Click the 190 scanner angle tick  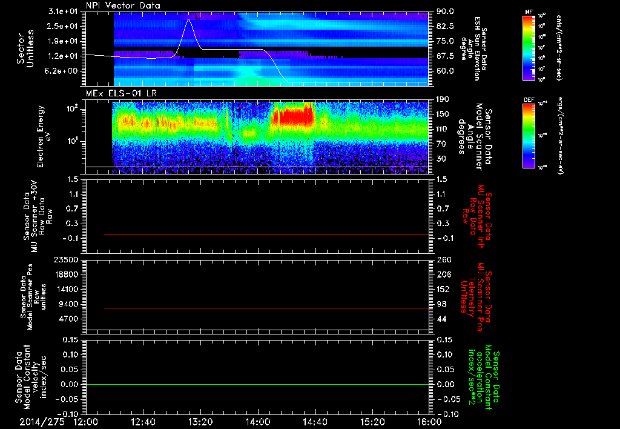443,99
